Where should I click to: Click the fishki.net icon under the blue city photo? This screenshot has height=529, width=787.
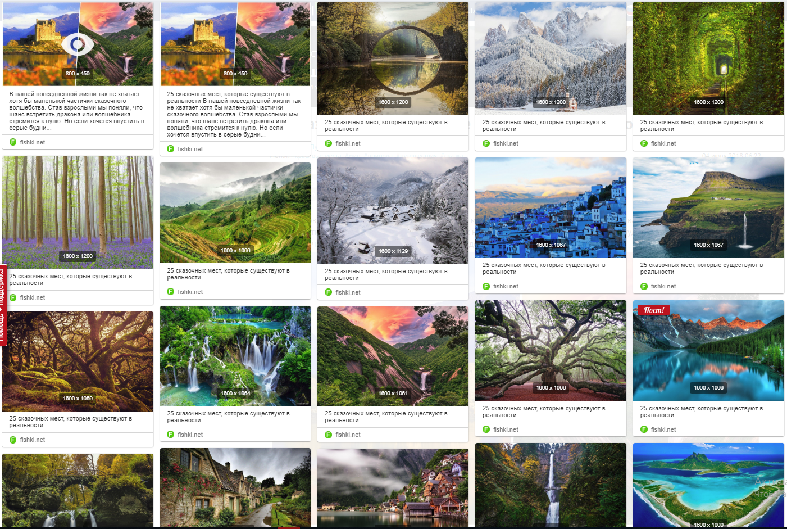pos(486,286)
